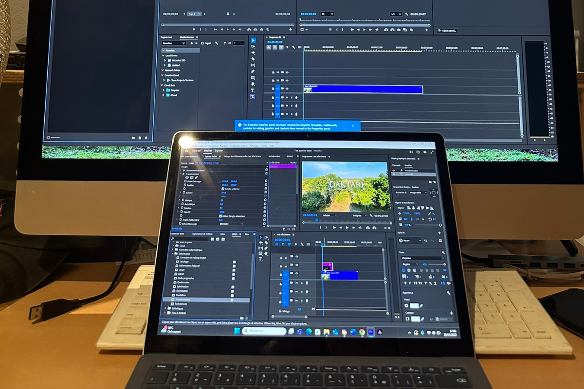
Task: Click the Rechercher search box on laptop taskbar
Action: click(x=264, y=331)
